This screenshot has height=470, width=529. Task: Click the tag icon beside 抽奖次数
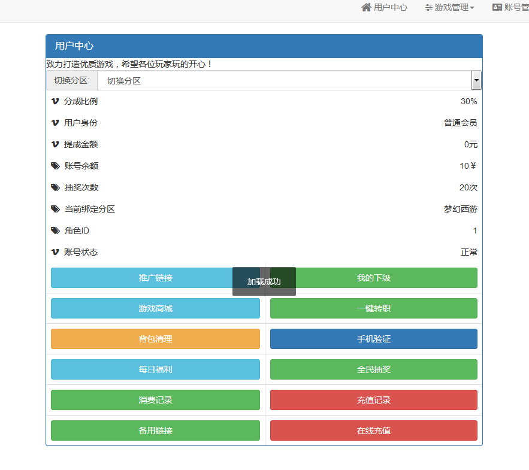pyautogui.click(x=56, y=187)
